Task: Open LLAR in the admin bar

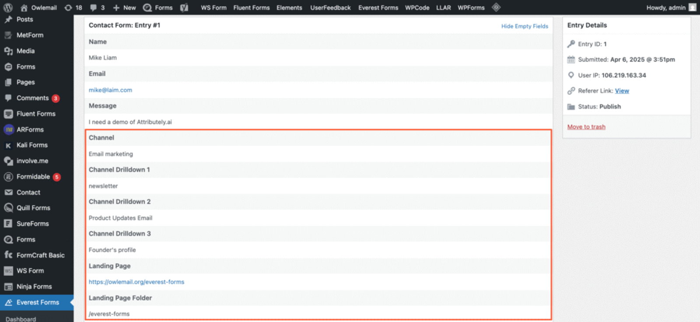Action: coord(443,8)
